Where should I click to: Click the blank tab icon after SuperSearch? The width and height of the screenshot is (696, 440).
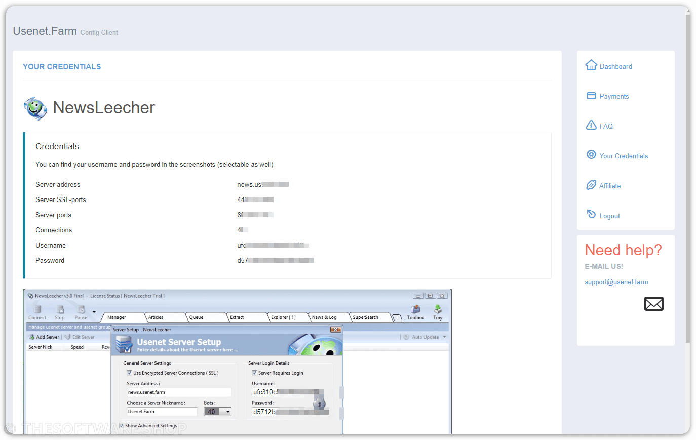(398, 318)
